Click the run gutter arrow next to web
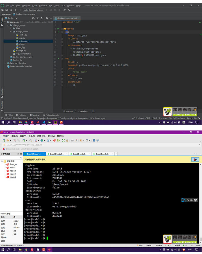The image size is (202, 254). [x=58, y=59]
